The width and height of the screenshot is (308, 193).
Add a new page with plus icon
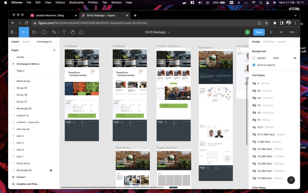[54, 50]
